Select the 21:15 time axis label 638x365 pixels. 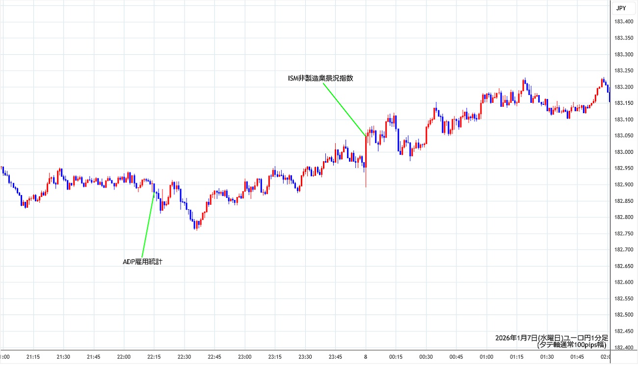pos(33,357)
